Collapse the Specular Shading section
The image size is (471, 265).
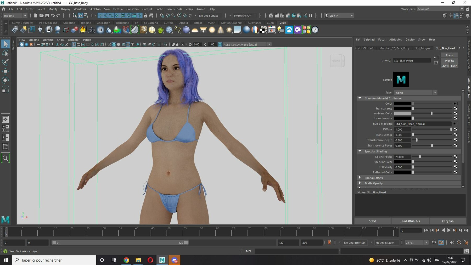pos(360,151)
